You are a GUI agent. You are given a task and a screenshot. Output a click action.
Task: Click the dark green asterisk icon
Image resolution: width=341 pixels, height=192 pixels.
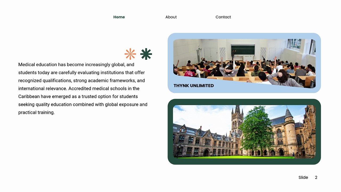146,54
